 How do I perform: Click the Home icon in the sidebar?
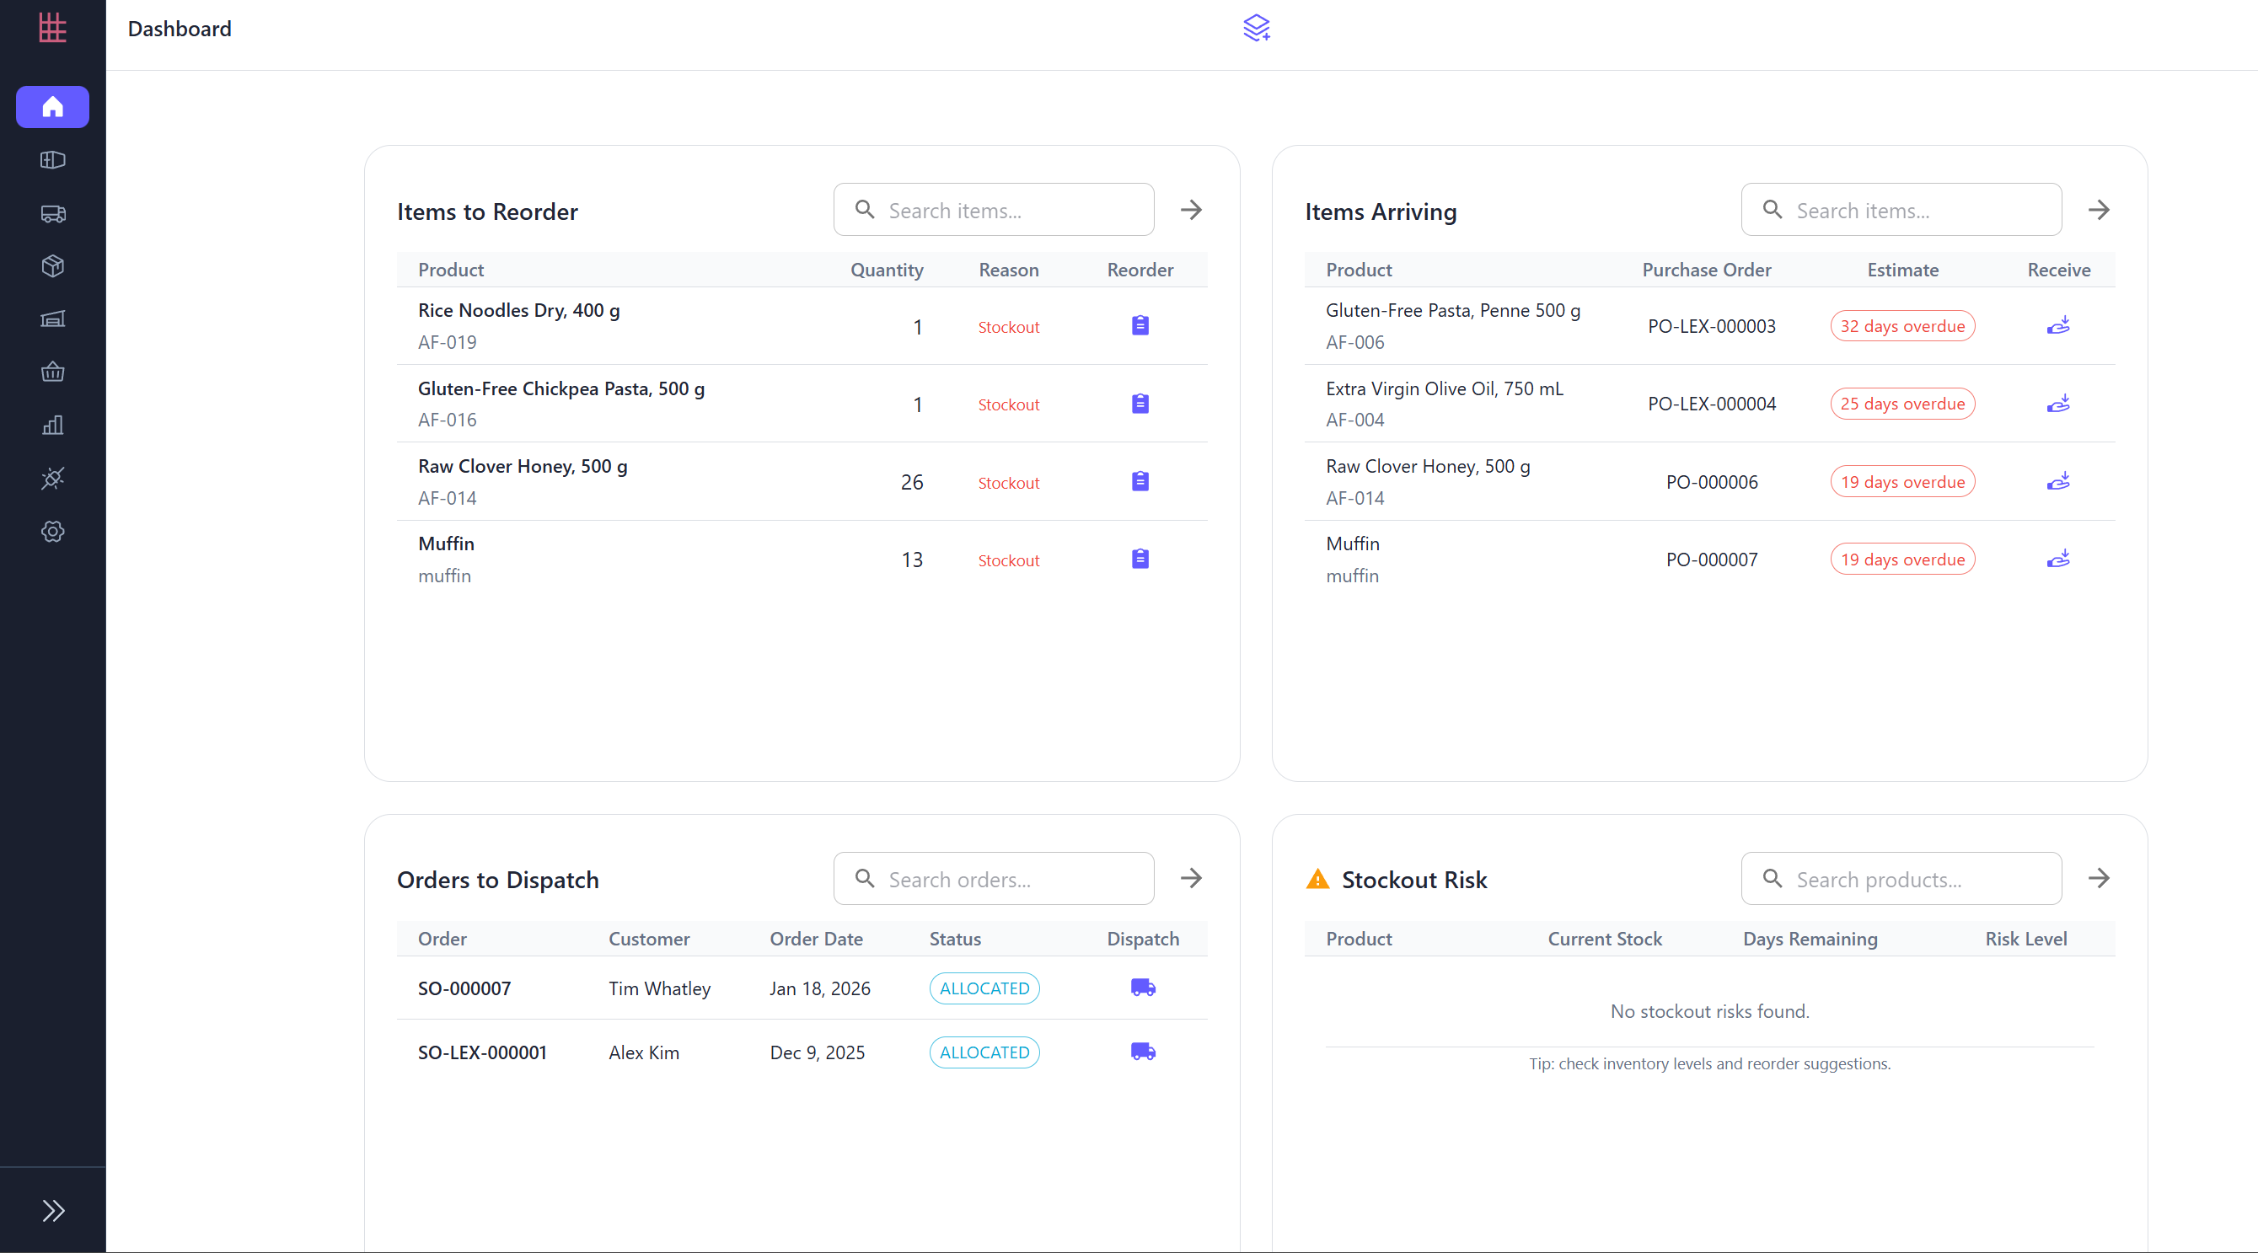52,107
